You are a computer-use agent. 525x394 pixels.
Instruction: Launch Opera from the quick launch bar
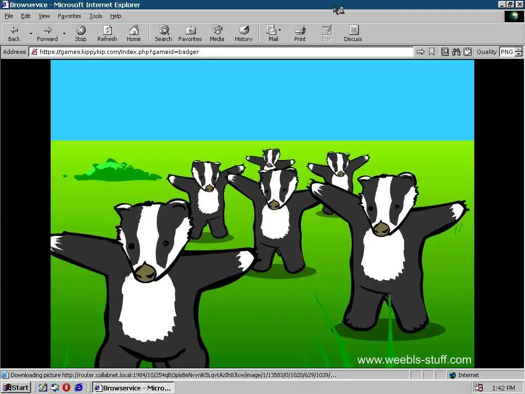click(66, 388)
